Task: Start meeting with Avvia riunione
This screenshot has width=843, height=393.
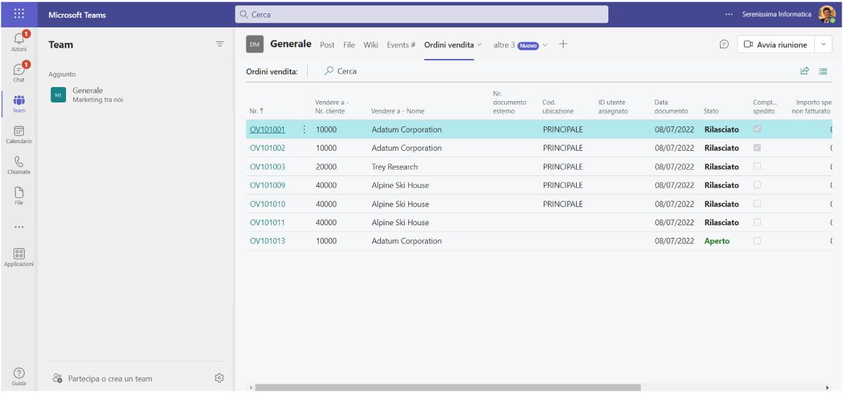Action: [x=776, y=44]
